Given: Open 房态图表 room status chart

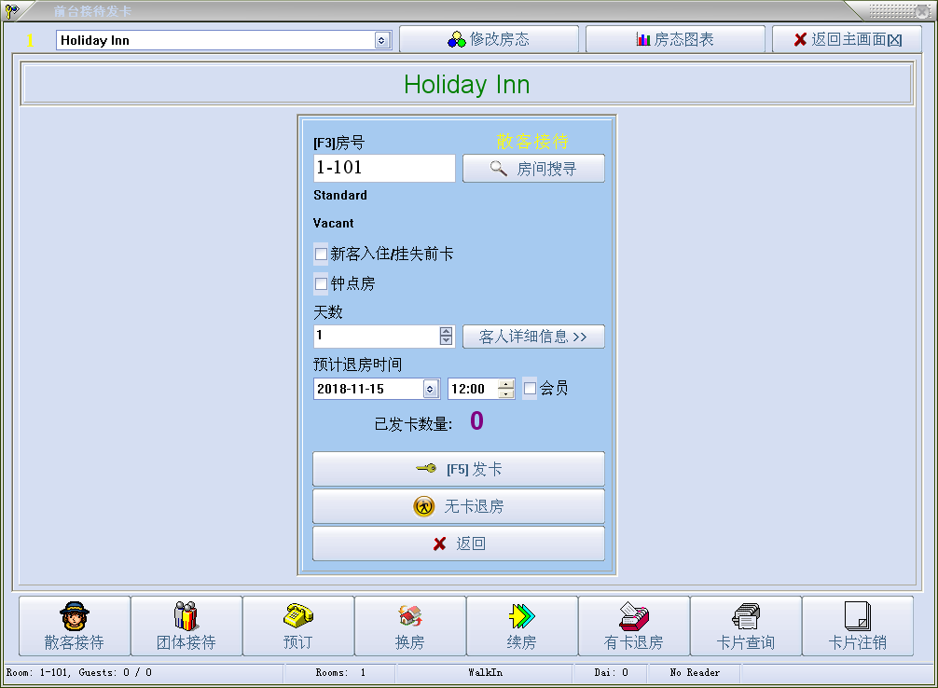Looking at the screenshot, I should coord(675,39).
